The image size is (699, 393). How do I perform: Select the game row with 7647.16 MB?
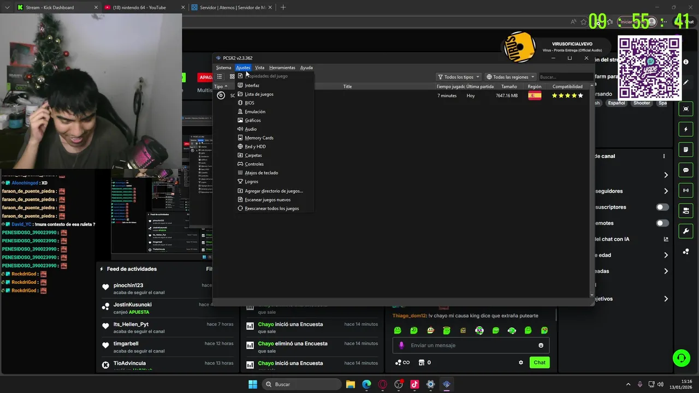[401, 96]
